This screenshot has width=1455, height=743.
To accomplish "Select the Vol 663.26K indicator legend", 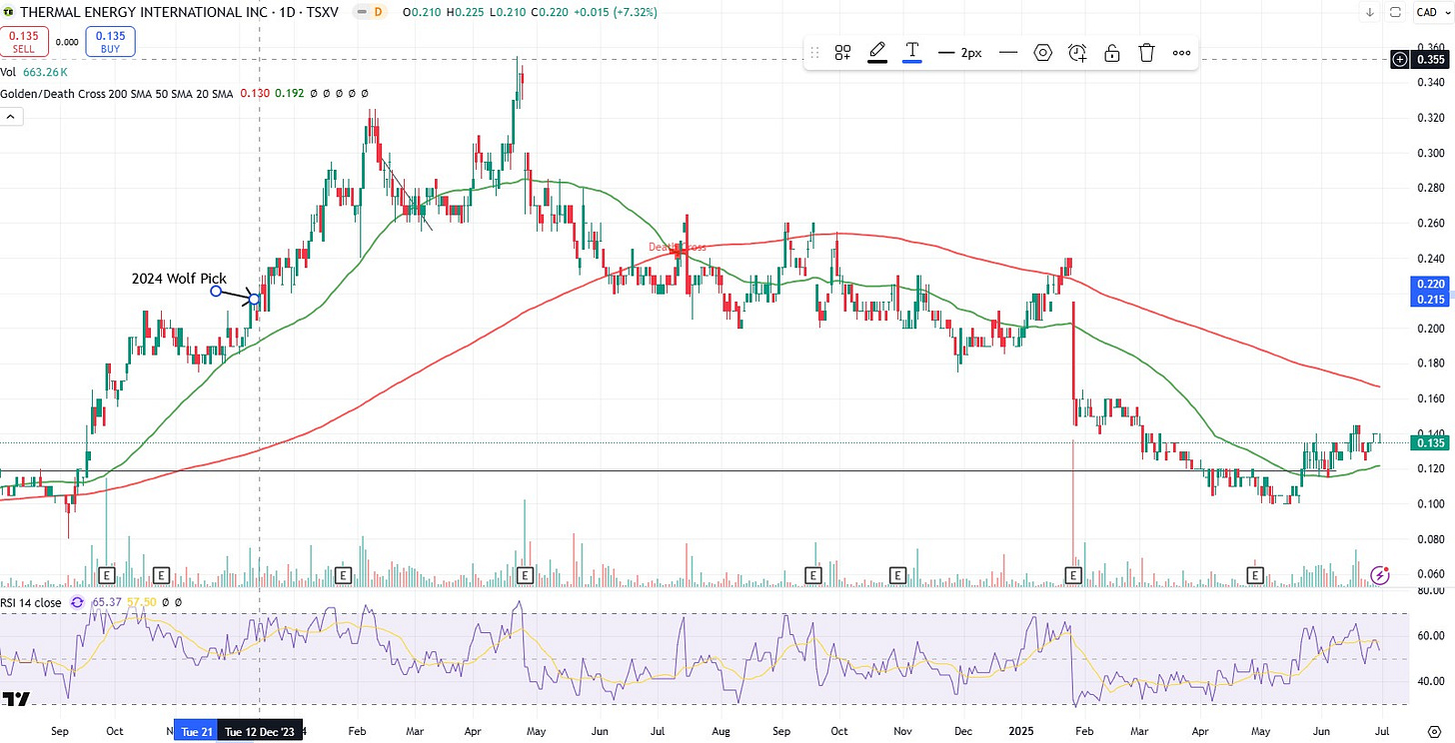I will pyautogui.click(x=34, y=72).
